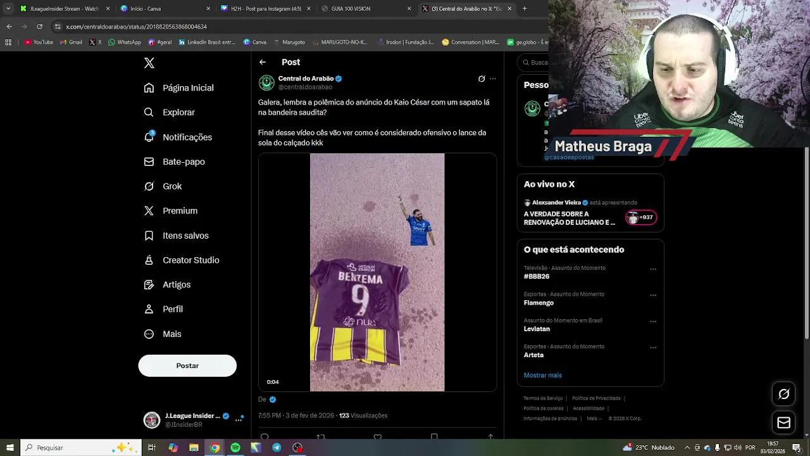Click the Postar button
This screenshot has width=810, height=456.
pyautogui.click(x=187, y=365)
